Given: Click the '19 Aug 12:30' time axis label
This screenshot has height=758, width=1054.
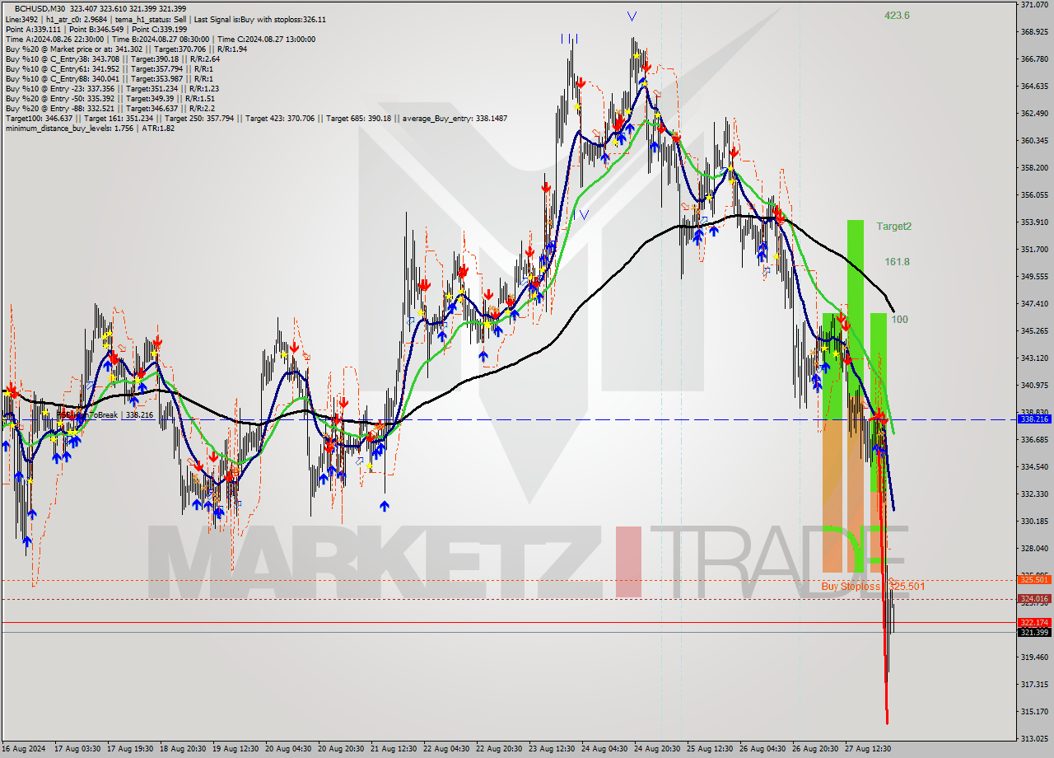Looking at the screenshot, I should point(236,749).
